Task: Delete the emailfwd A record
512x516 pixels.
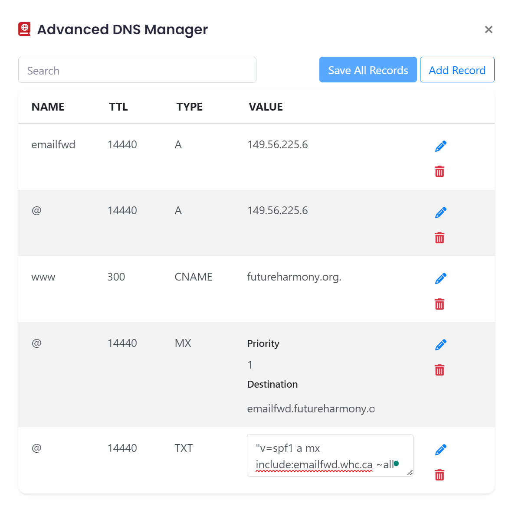Action: [x=440, y=171]
